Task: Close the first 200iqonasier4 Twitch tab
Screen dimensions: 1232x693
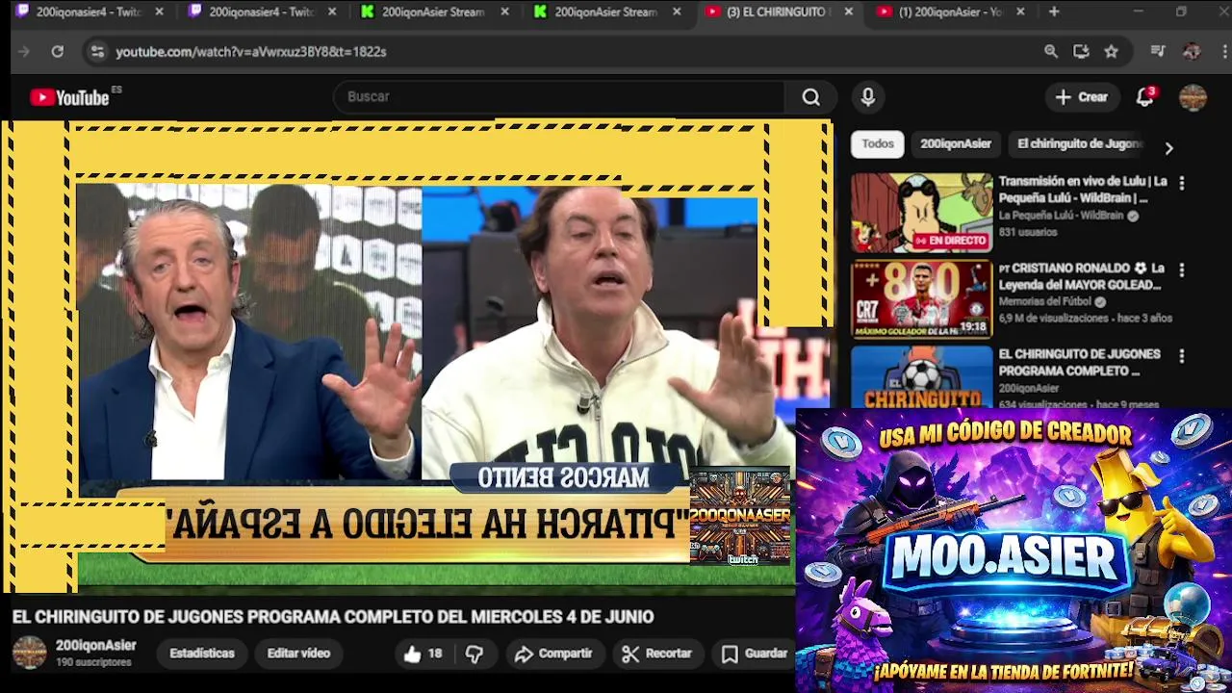Action: click(160, 12)
